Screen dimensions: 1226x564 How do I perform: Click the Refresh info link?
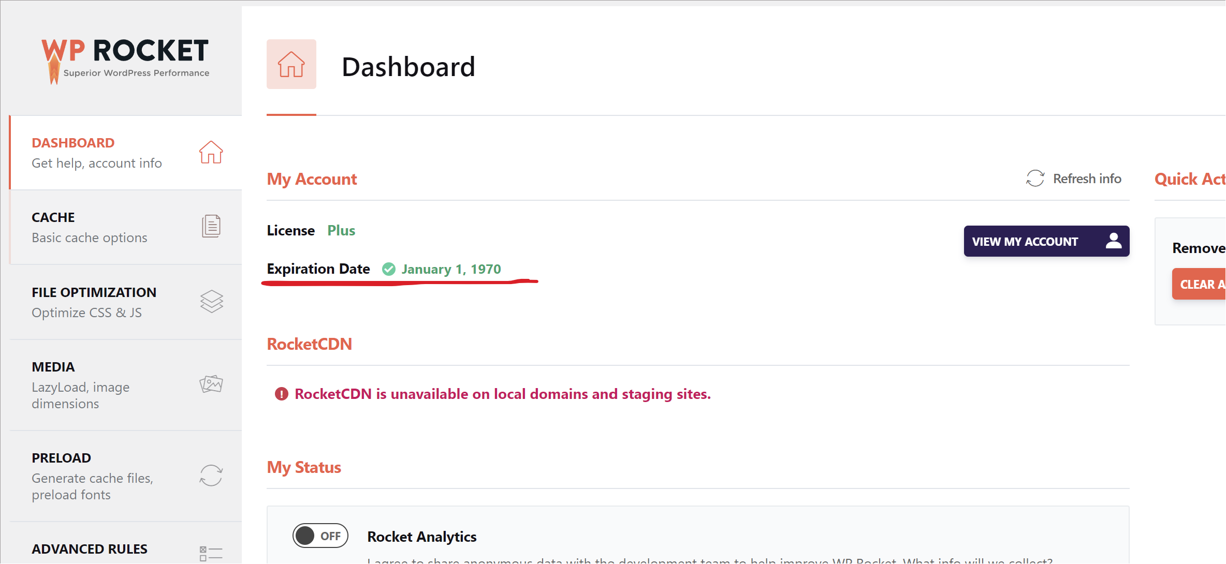click(x=1074, y=179)
